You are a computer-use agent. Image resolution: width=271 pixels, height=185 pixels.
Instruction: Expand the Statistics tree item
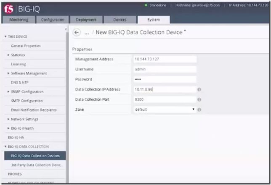click(8, 55)
